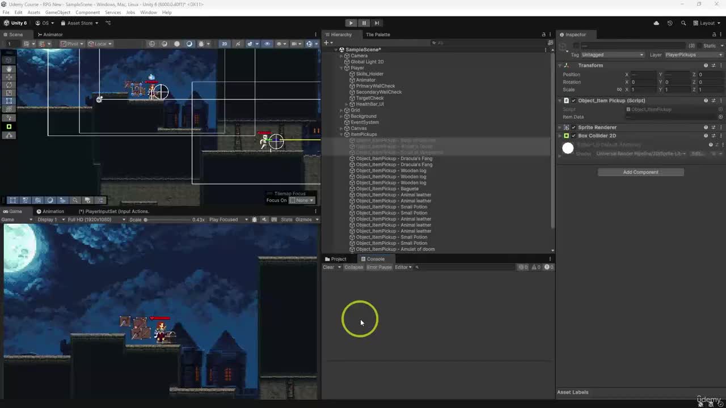Open the account OS dropdown

click(45, 23)
